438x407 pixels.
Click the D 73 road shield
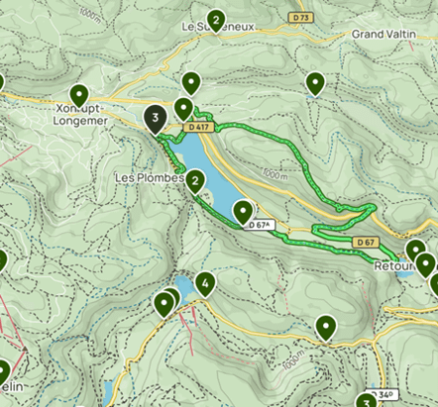301,17
